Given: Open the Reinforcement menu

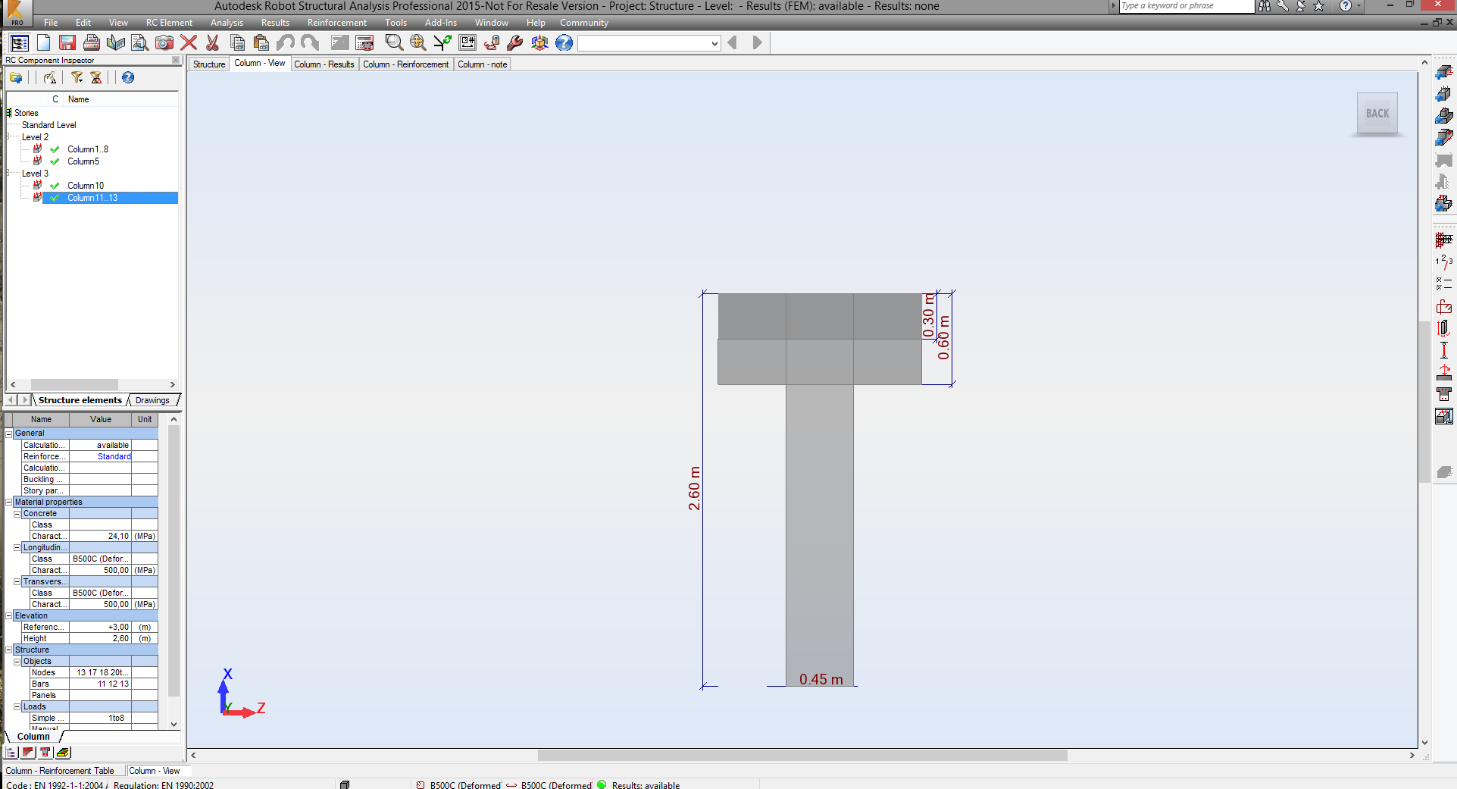Looking at the screenshot, I should pyautogui.click(x=336, y=22).
